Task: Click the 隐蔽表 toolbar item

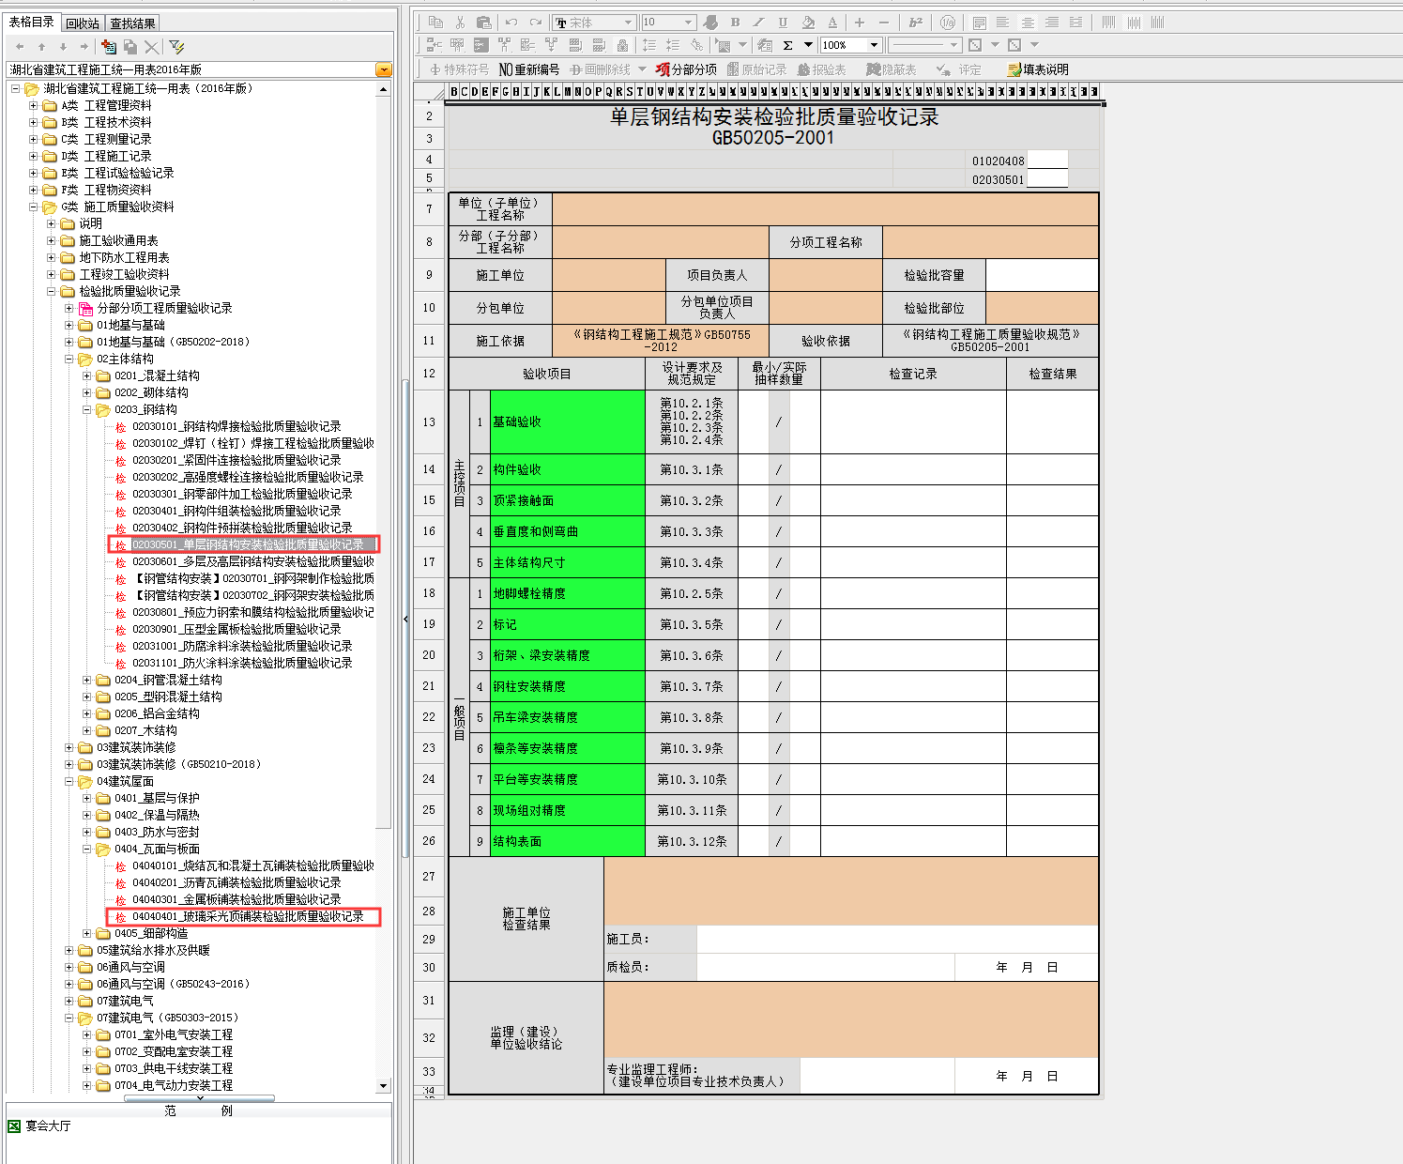Action: click(891, 69)
